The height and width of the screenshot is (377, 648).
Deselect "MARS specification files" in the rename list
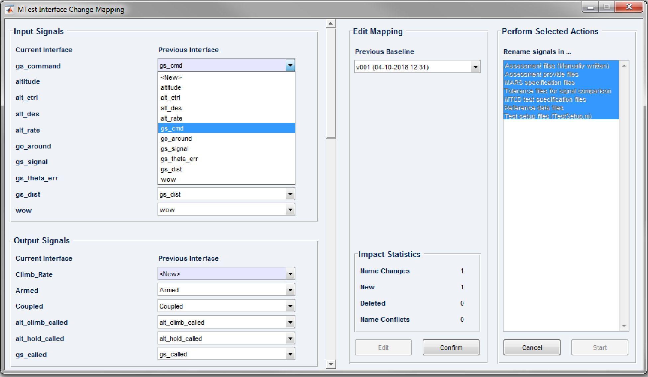coord(539,83)
